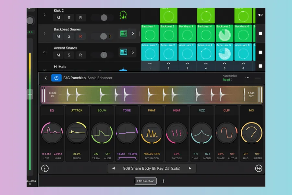
Task: Open the Accent Snares instrument icon
Action: point(123,52)
